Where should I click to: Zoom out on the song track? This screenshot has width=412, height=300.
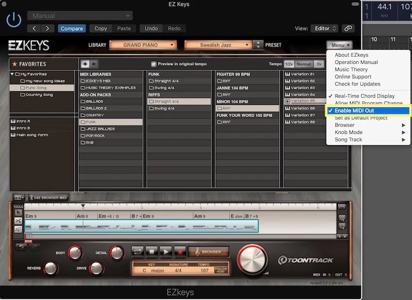[x=342, y=226]
